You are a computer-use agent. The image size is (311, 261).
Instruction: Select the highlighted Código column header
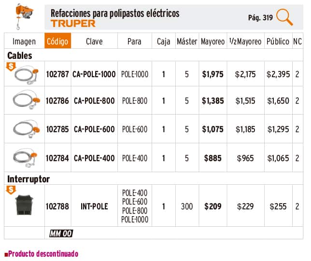coord(57,42)
